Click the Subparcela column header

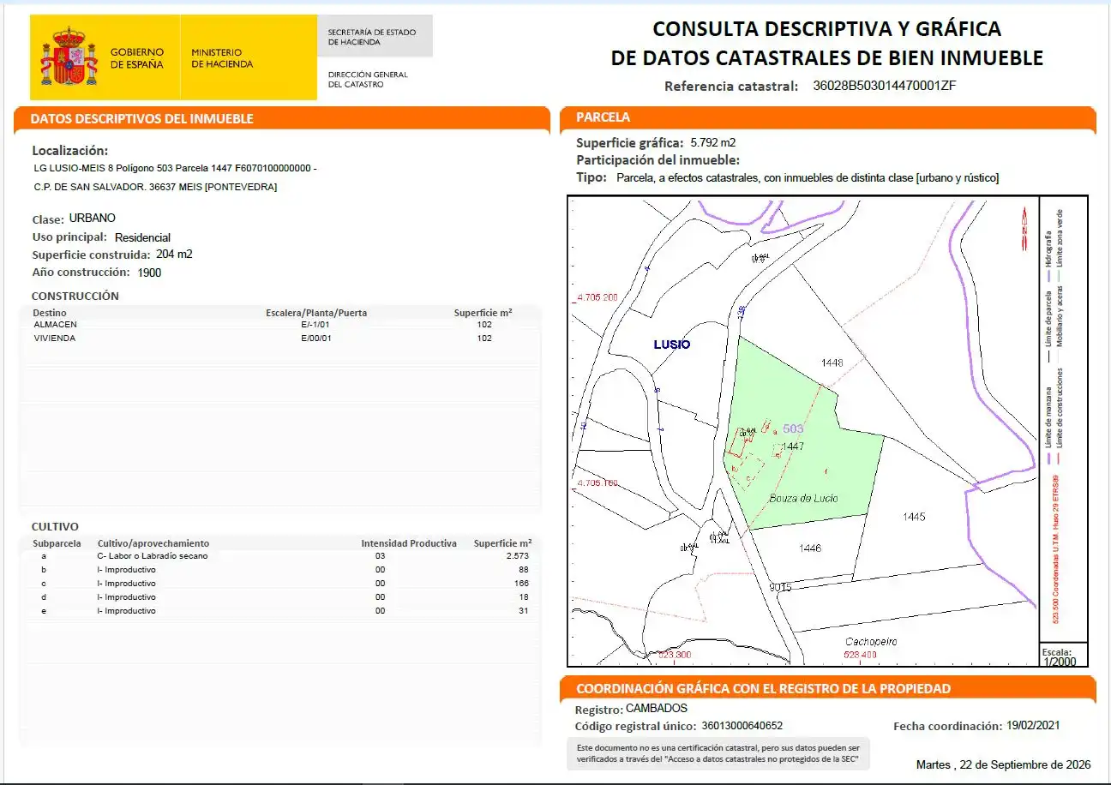(x=57, y=543)
